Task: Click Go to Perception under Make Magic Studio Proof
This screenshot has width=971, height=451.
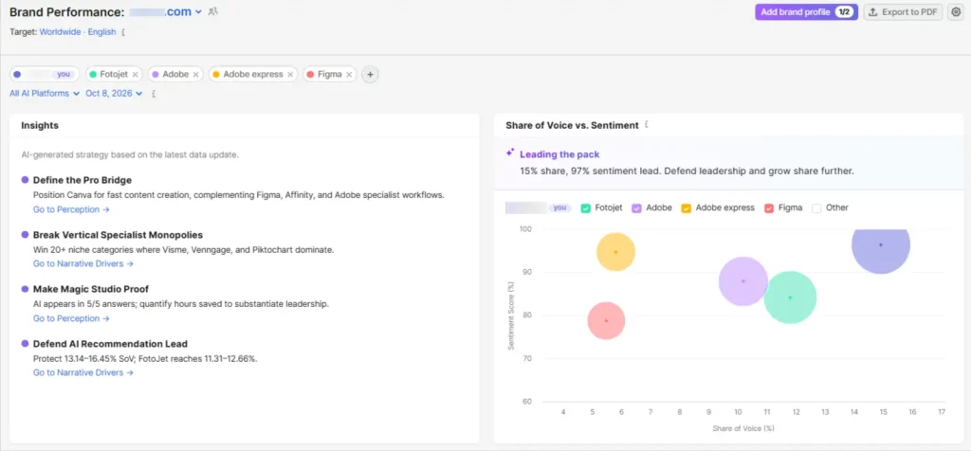Action: click(x=71, y=318)
